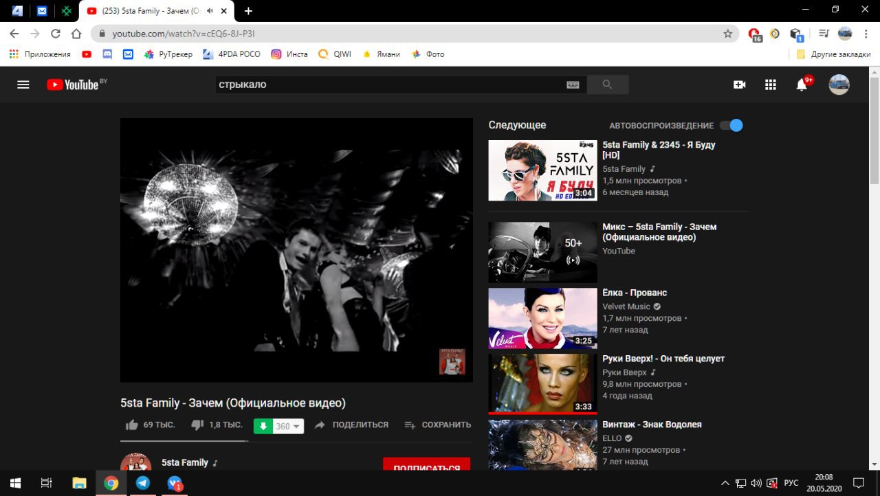Open the Chrome profile avatar
The height and width of the screenshot is (496, 880).
[x=845, y=34]
